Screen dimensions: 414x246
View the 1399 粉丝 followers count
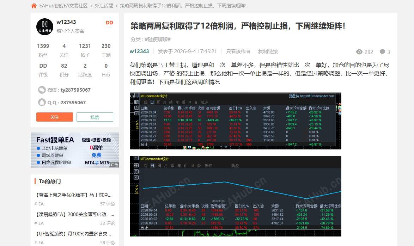[43, 50]
